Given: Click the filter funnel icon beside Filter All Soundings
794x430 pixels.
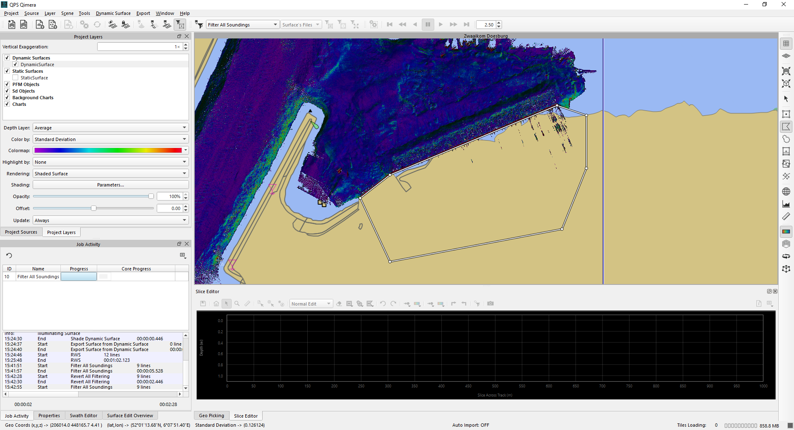Looking at the screenshot, I should 199,25.
